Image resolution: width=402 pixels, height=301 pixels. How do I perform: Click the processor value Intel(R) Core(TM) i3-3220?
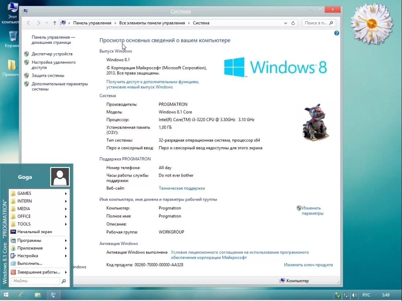click(x=206, y=120)
